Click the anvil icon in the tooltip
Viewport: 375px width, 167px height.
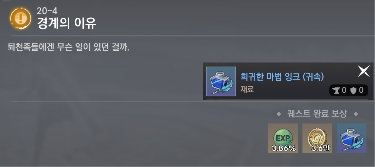click(x=337, y=90)
